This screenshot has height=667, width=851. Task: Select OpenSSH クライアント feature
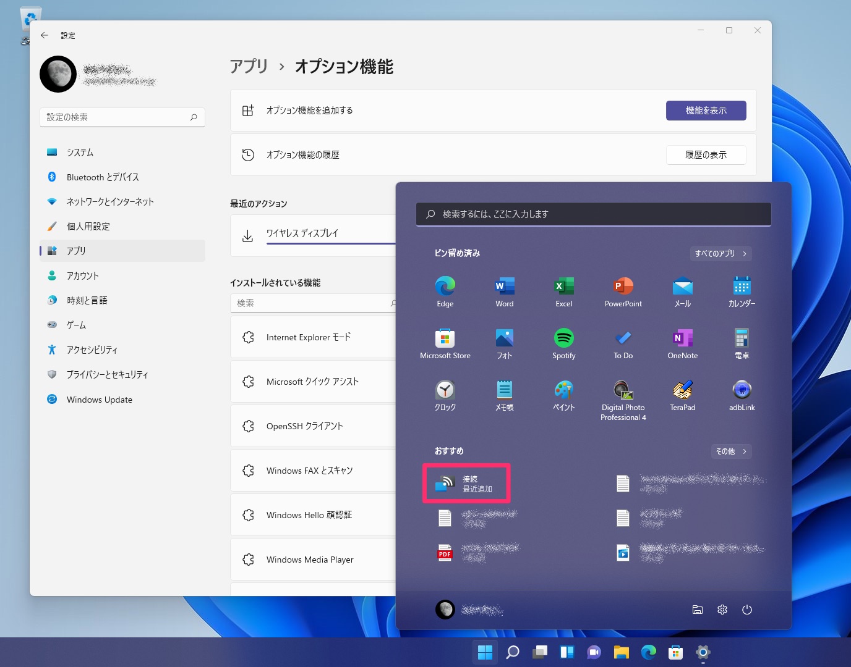point(314,426)
